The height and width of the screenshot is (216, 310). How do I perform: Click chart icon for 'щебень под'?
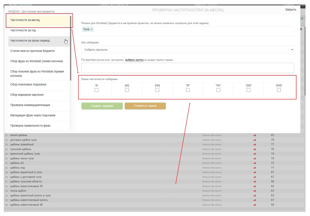[x=255, y=168]
